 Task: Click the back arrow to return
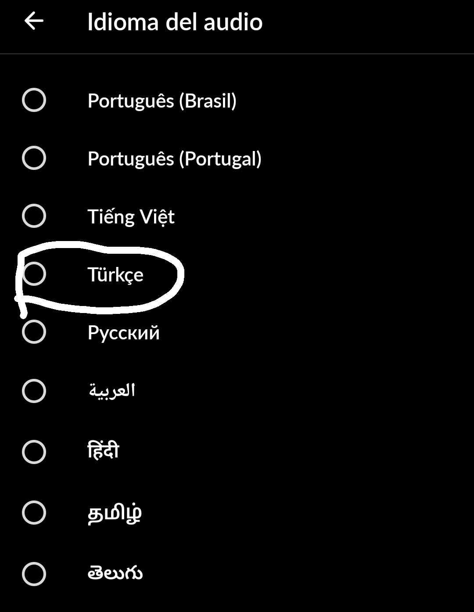coord(33,20)
